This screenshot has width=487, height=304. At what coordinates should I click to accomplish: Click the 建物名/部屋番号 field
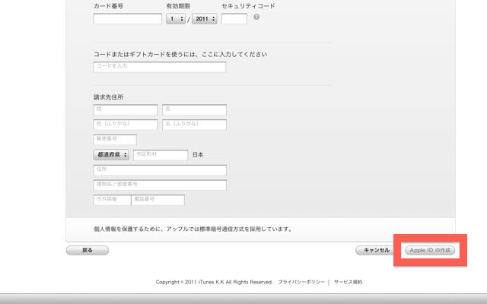click(160, 185)
